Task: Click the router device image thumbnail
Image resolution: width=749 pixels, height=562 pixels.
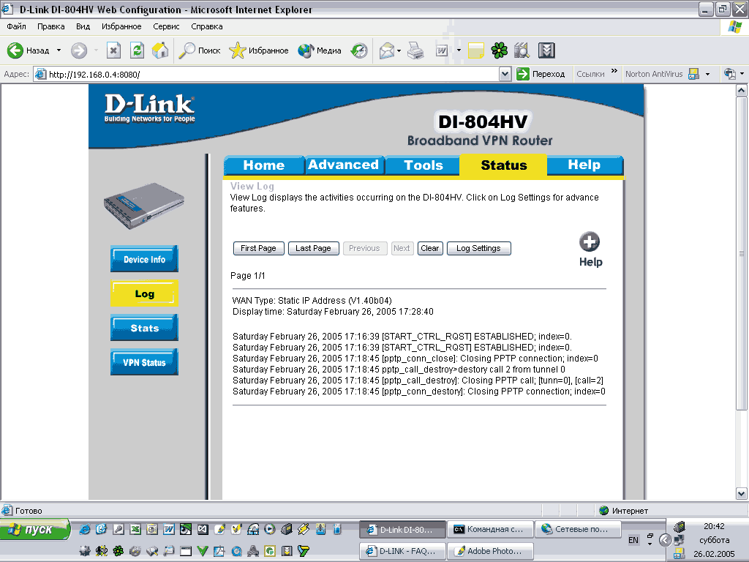Action: tap(144, 206)
